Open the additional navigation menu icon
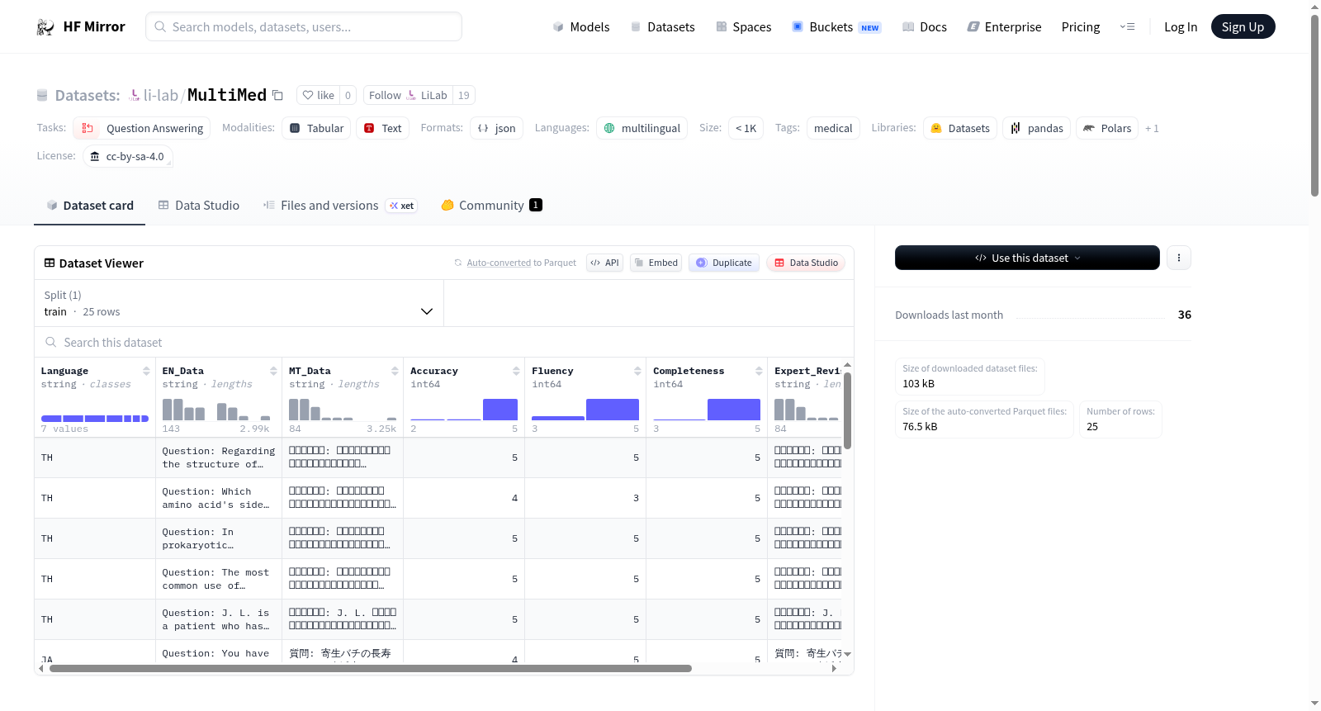1321x711 pixels. click(1127, 27)
